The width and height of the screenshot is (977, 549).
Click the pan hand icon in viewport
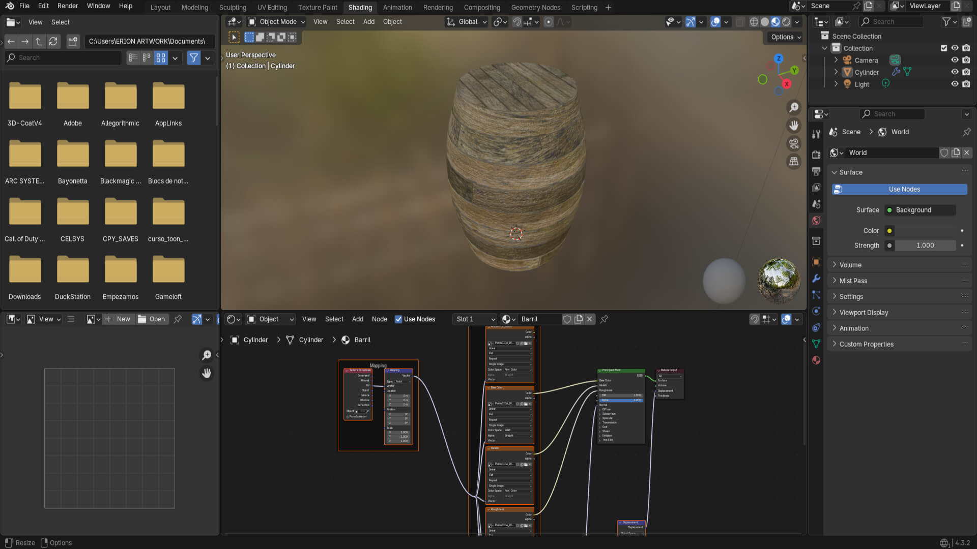coord(793,126)
